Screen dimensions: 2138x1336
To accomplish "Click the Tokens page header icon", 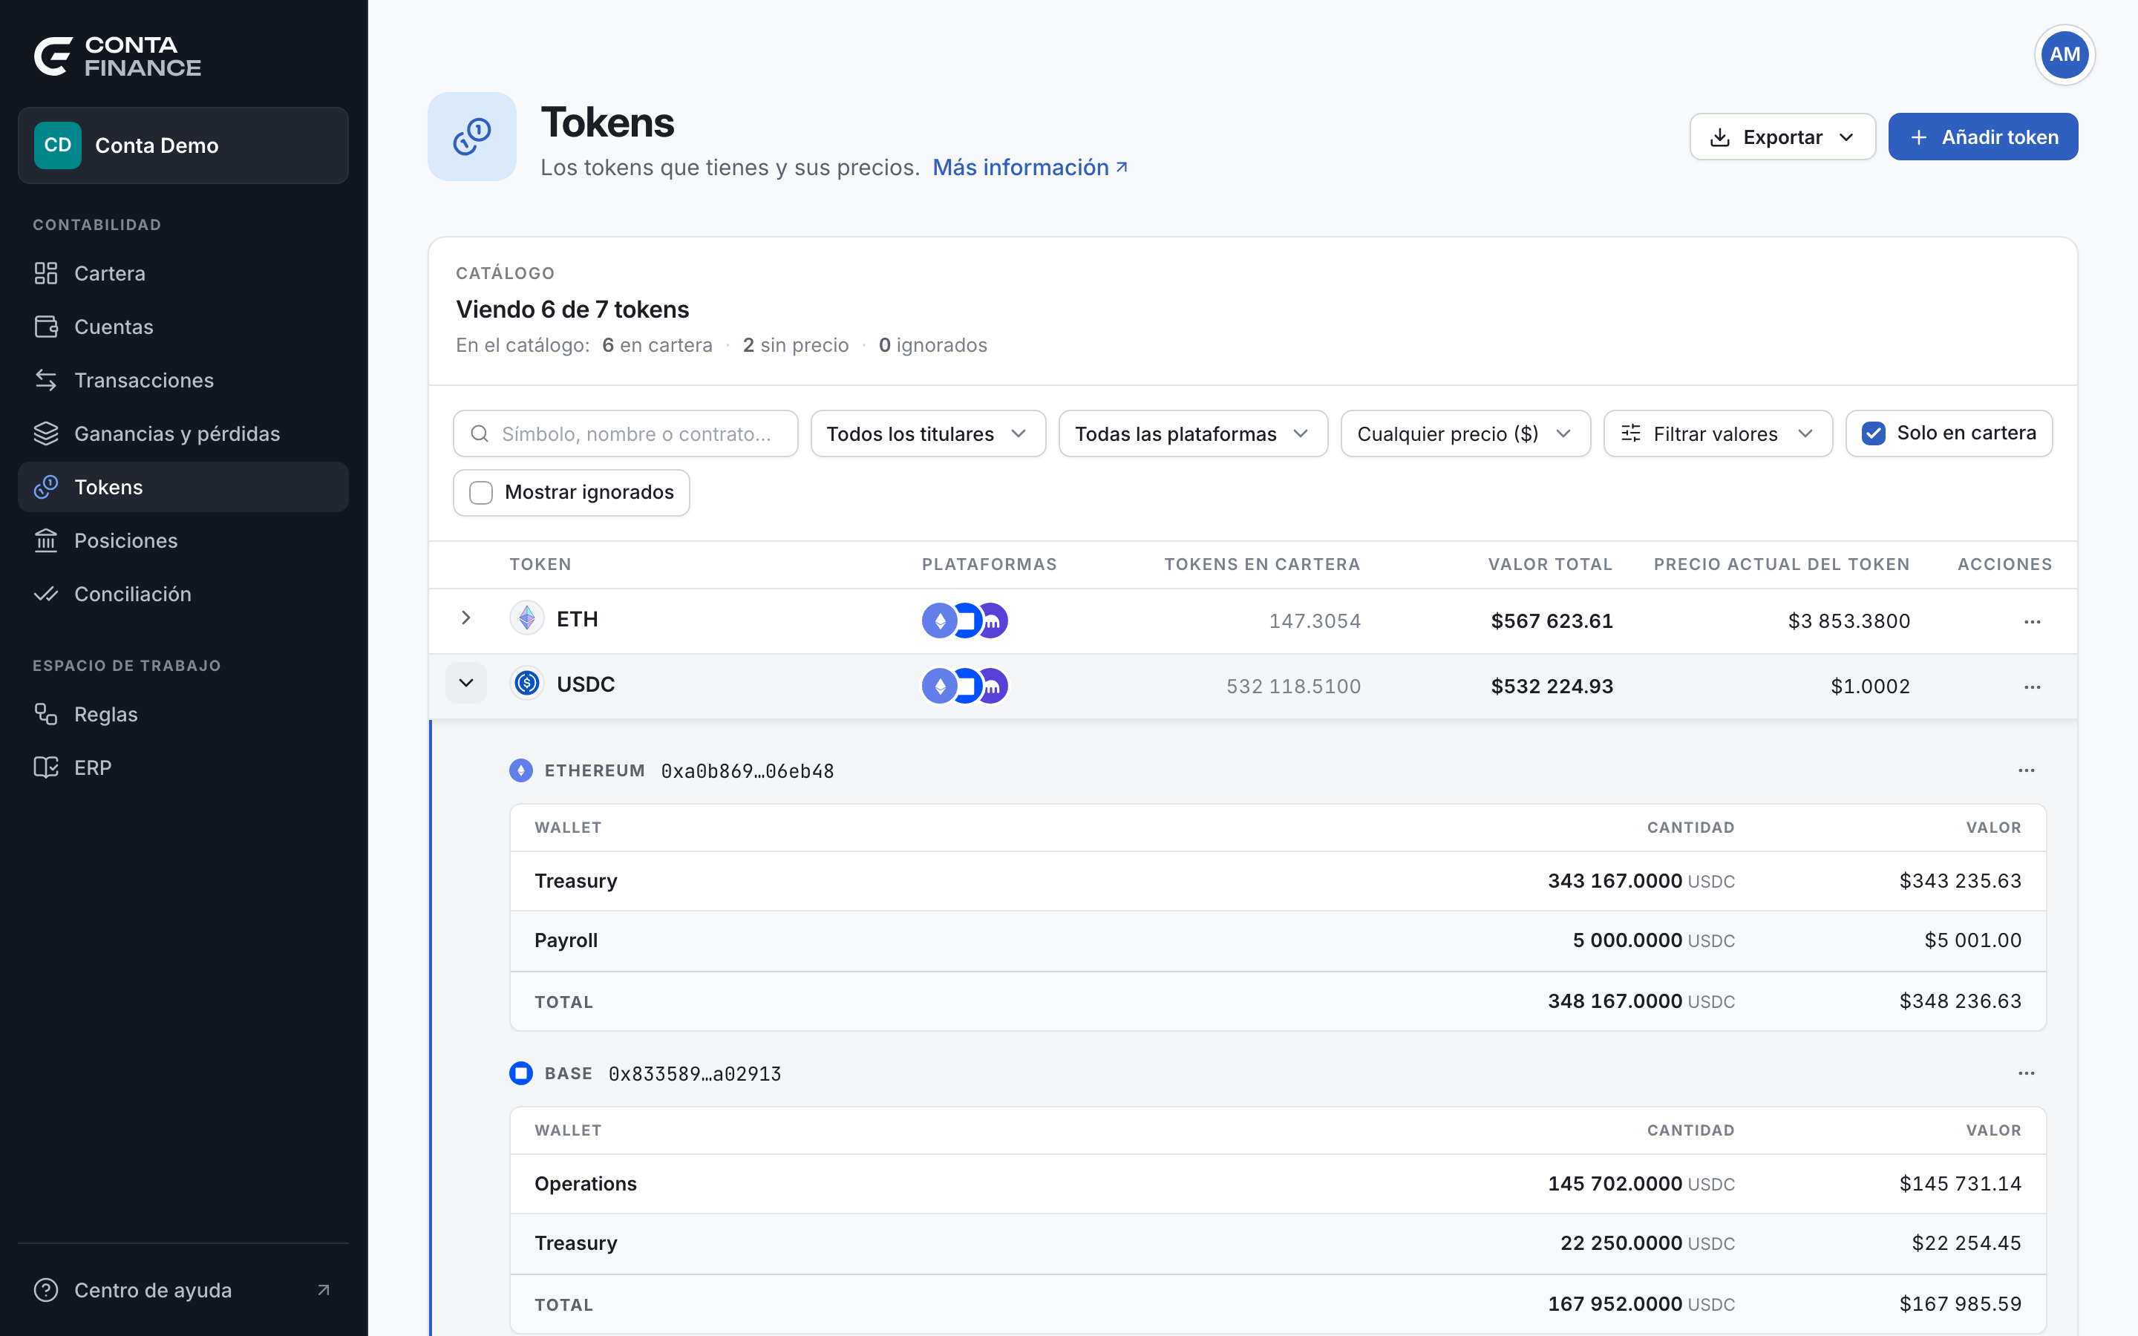I will (472, 137).
